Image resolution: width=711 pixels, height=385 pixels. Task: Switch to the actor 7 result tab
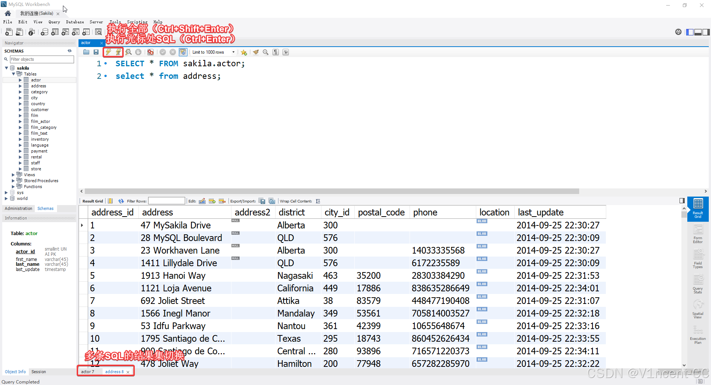88,372
